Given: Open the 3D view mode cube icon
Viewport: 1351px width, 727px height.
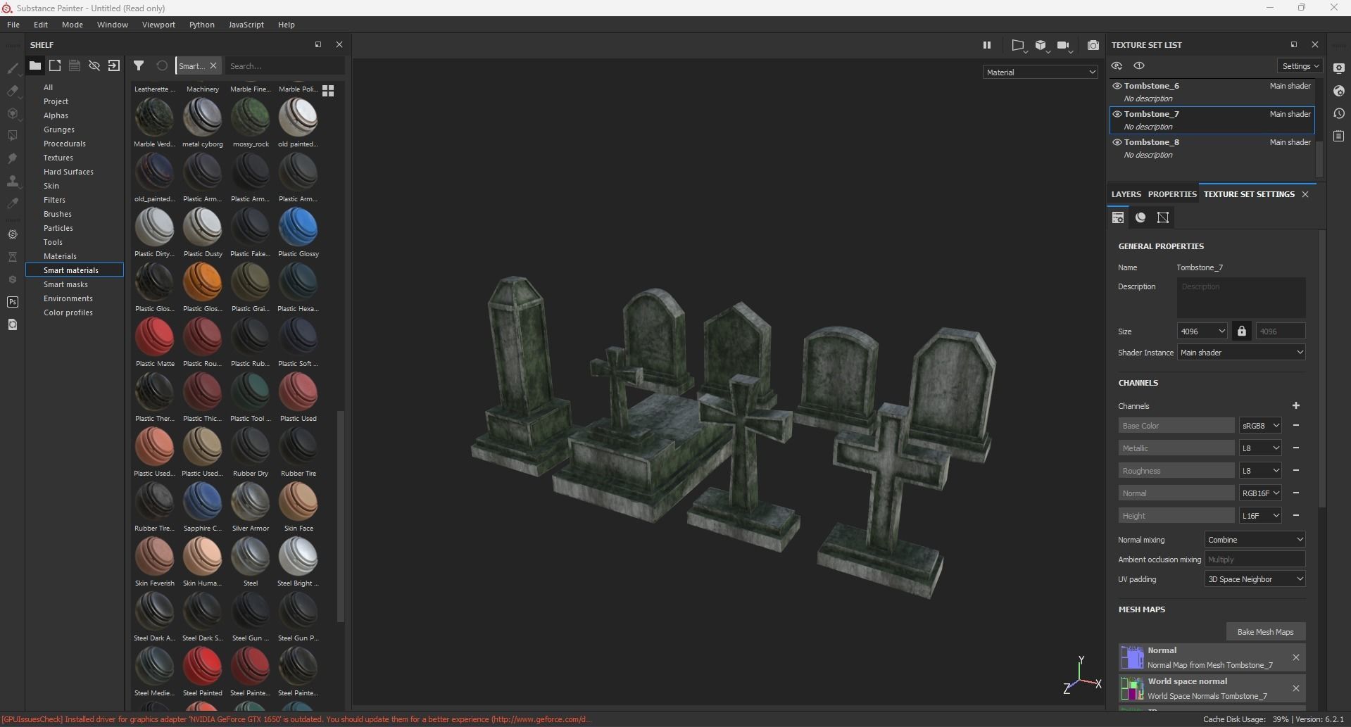Looking at the screenshot, I should [1041, 46].
